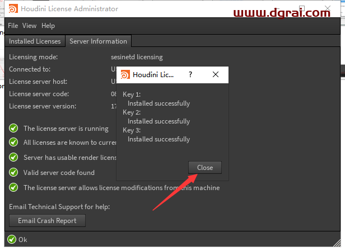Click the Houdini logo in the main window title bar

tap(13, 9)
